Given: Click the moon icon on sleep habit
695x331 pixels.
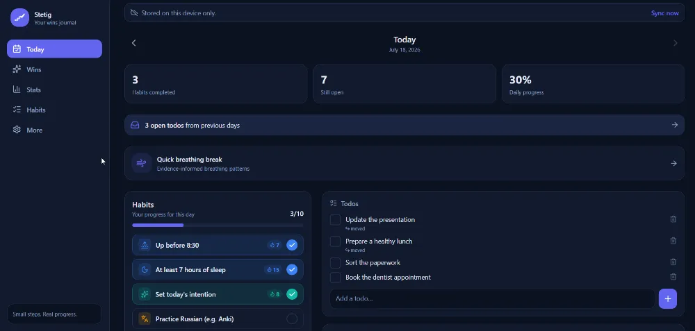Looking at the screenshot, I should (x=145, y=269).
